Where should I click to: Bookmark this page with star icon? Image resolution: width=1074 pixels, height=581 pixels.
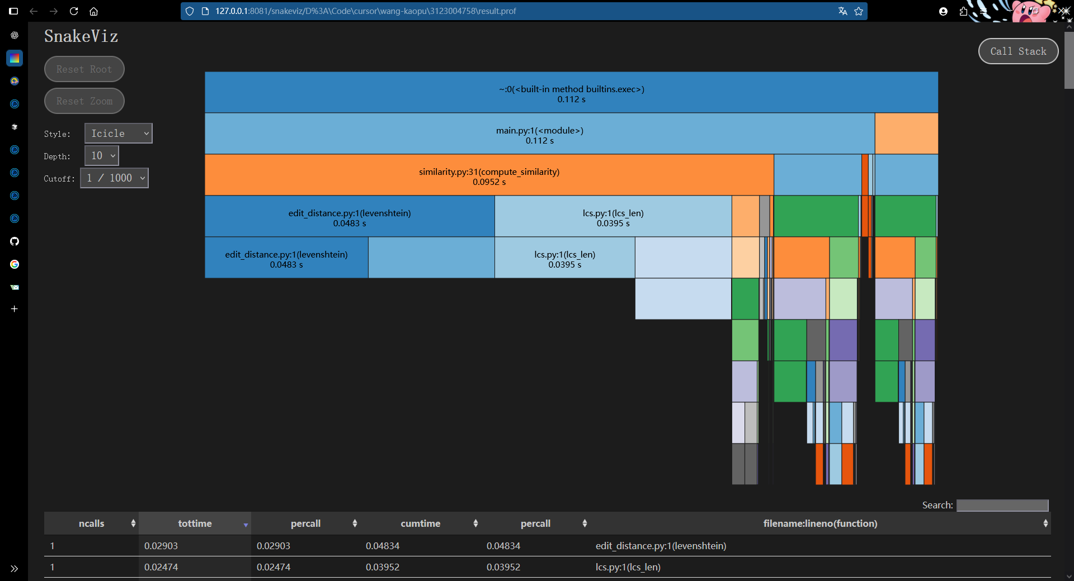pos(859,11)
